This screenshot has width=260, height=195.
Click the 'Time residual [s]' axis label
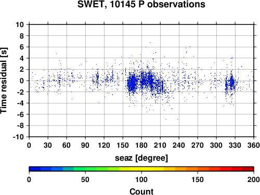coord(4,81)
